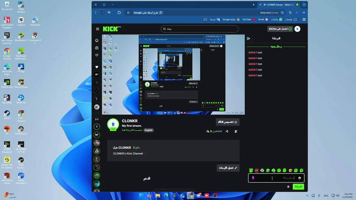The height and width of the screenshot is (200, 356).
Task: Open the Kick hamburger sidebar menu
Action: 97,29
